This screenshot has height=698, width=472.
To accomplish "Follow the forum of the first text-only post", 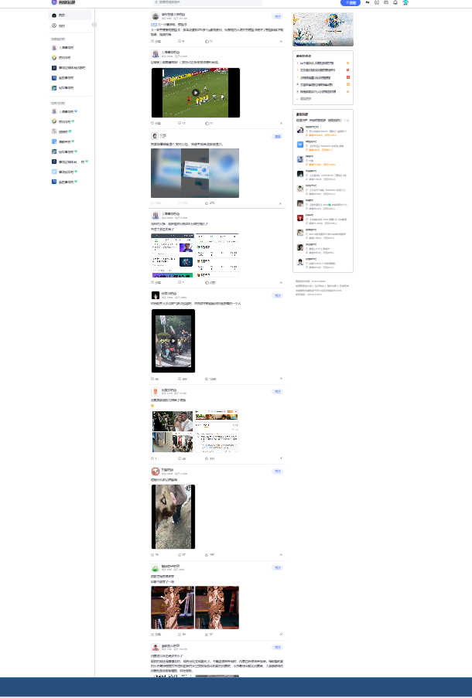I will (x=277, y=16).
